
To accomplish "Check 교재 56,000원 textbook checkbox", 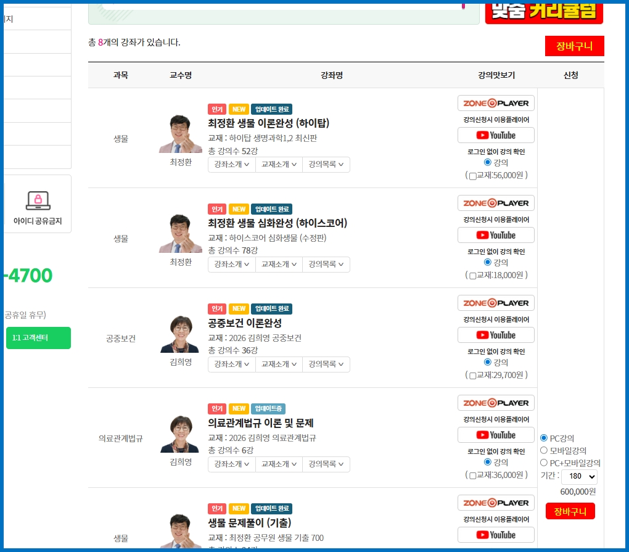I will 472,176.
